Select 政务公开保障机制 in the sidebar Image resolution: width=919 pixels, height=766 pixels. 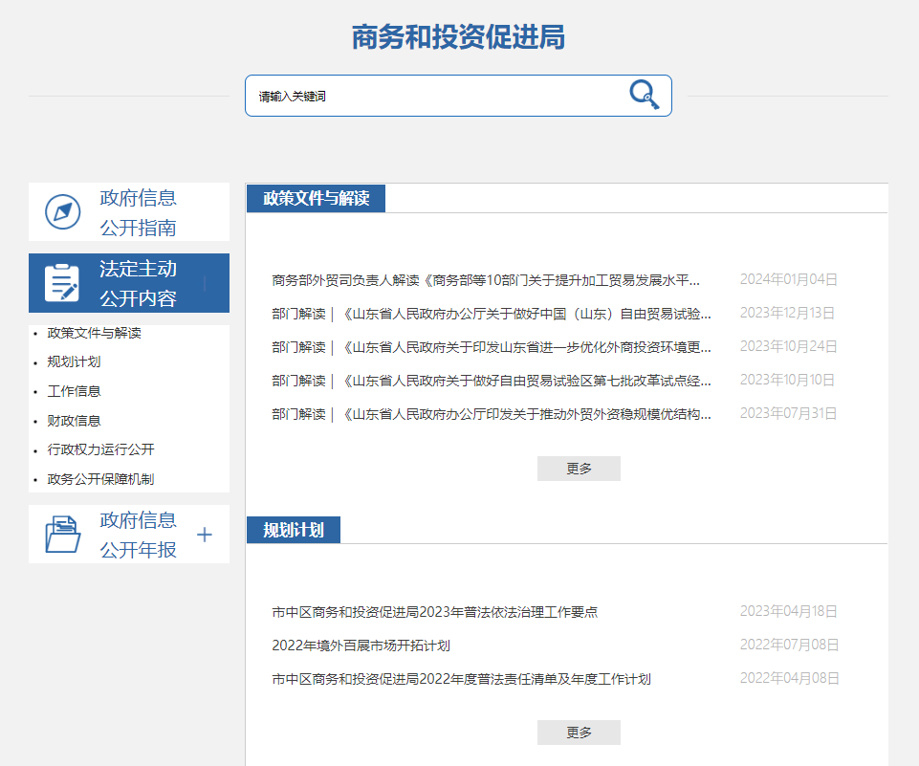pos(100,479)
